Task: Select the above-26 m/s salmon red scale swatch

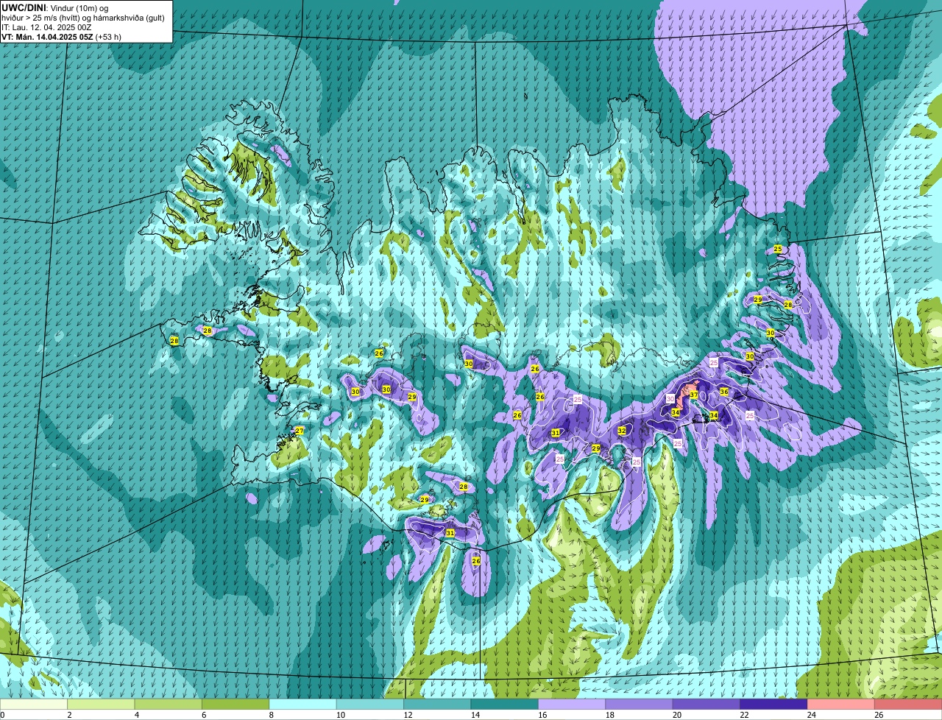Action: (x=908, y=704)
